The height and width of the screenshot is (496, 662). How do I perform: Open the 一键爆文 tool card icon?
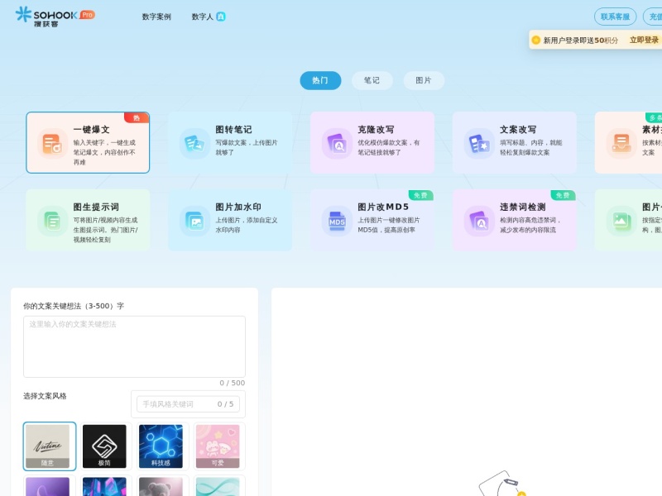50,142
